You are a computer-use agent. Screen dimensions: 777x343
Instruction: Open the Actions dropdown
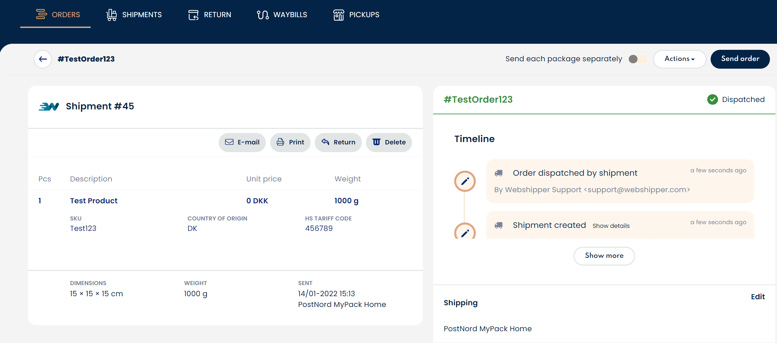click(679, 59)
